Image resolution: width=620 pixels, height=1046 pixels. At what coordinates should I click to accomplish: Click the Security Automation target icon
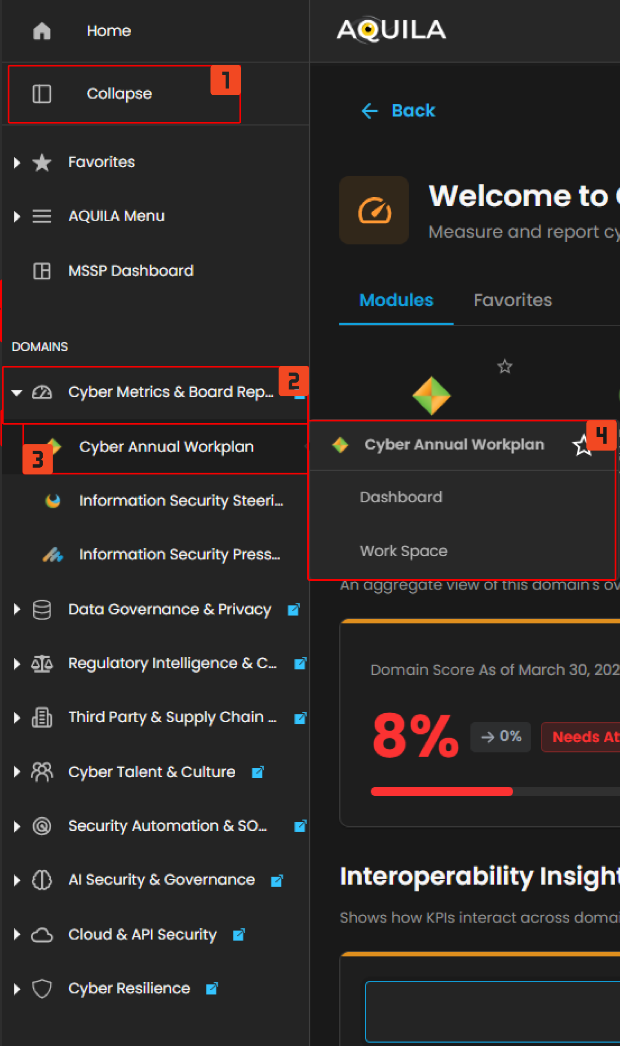tap(42, 826)
